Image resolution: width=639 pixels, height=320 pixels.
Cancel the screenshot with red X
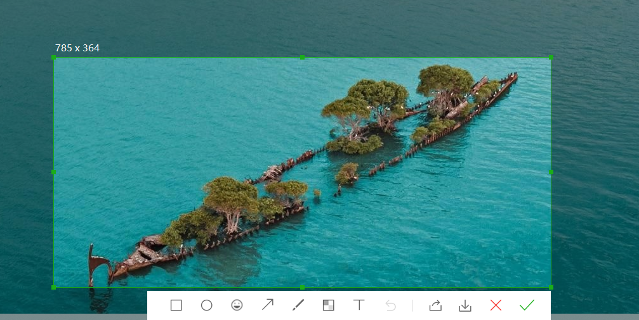click(x=496, y=305)
